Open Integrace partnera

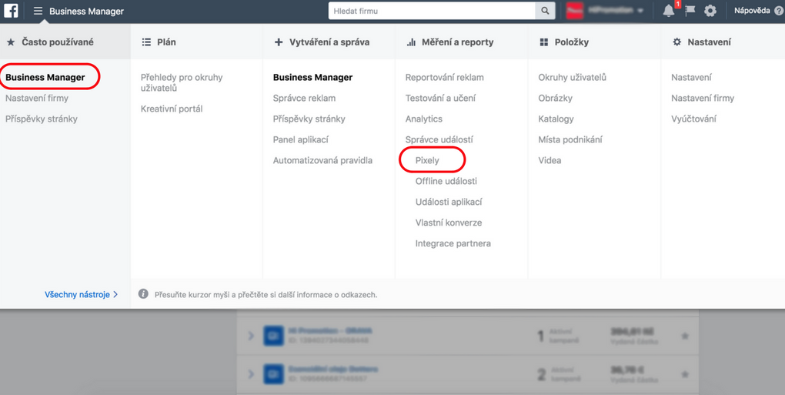[453, 244]
